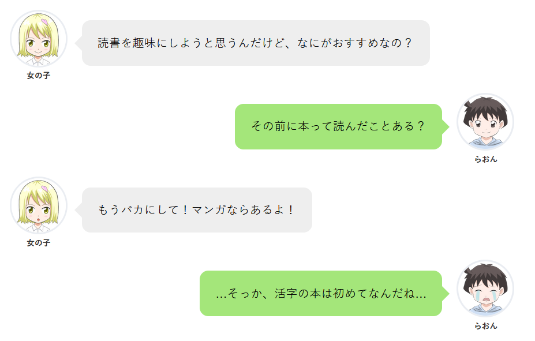The width and height of the screenshot is (535, 341).
Task: Click らおん label under crying boy avatar
Action: pos(485,325)
